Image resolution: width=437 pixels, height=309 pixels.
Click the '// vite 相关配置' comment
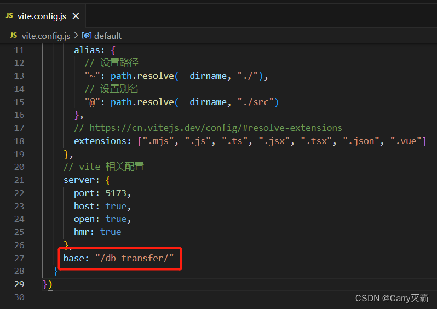104,167
